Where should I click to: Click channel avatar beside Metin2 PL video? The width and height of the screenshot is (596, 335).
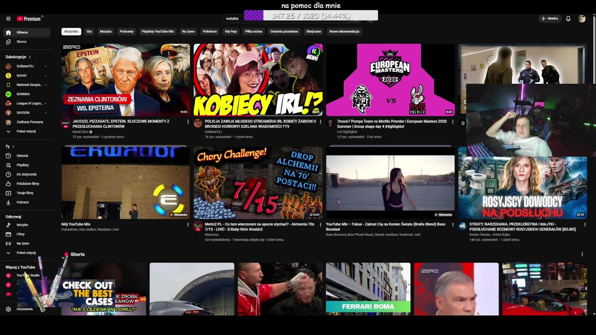tap(198, 226)
